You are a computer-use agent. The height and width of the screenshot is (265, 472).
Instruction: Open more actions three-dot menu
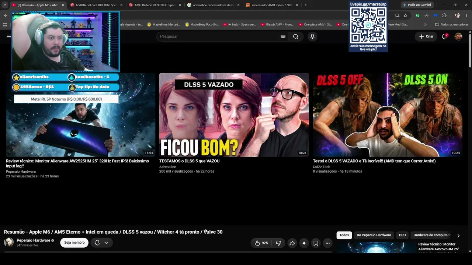pyautogui.click(x=327, y=243)
